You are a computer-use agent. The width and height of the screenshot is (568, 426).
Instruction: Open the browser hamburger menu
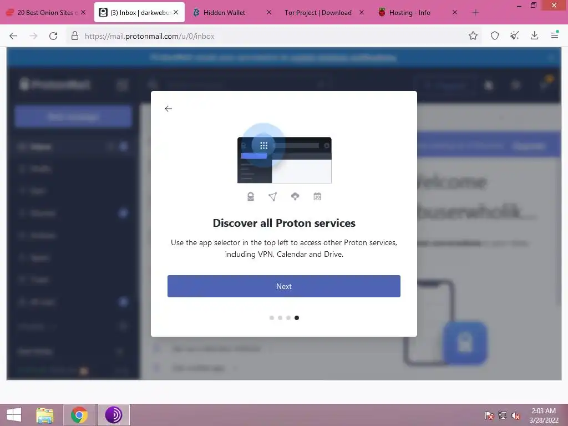click(555, 35)
